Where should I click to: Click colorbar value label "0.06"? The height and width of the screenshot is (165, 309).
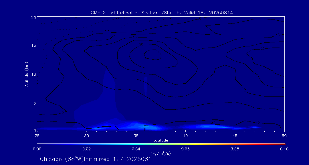click(185, 149)
